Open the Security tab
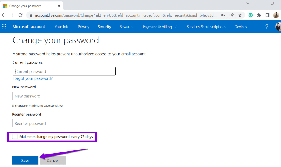281x167 pixels. tap(104, 27)
